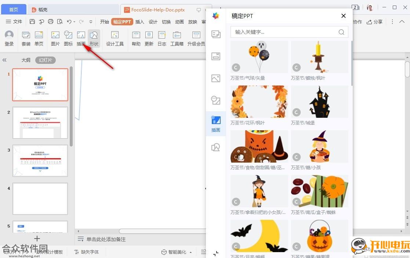Switch to the 开始 ribbon tab

(x=104, y=22)
